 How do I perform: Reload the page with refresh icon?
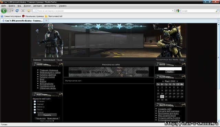point(17,11)
